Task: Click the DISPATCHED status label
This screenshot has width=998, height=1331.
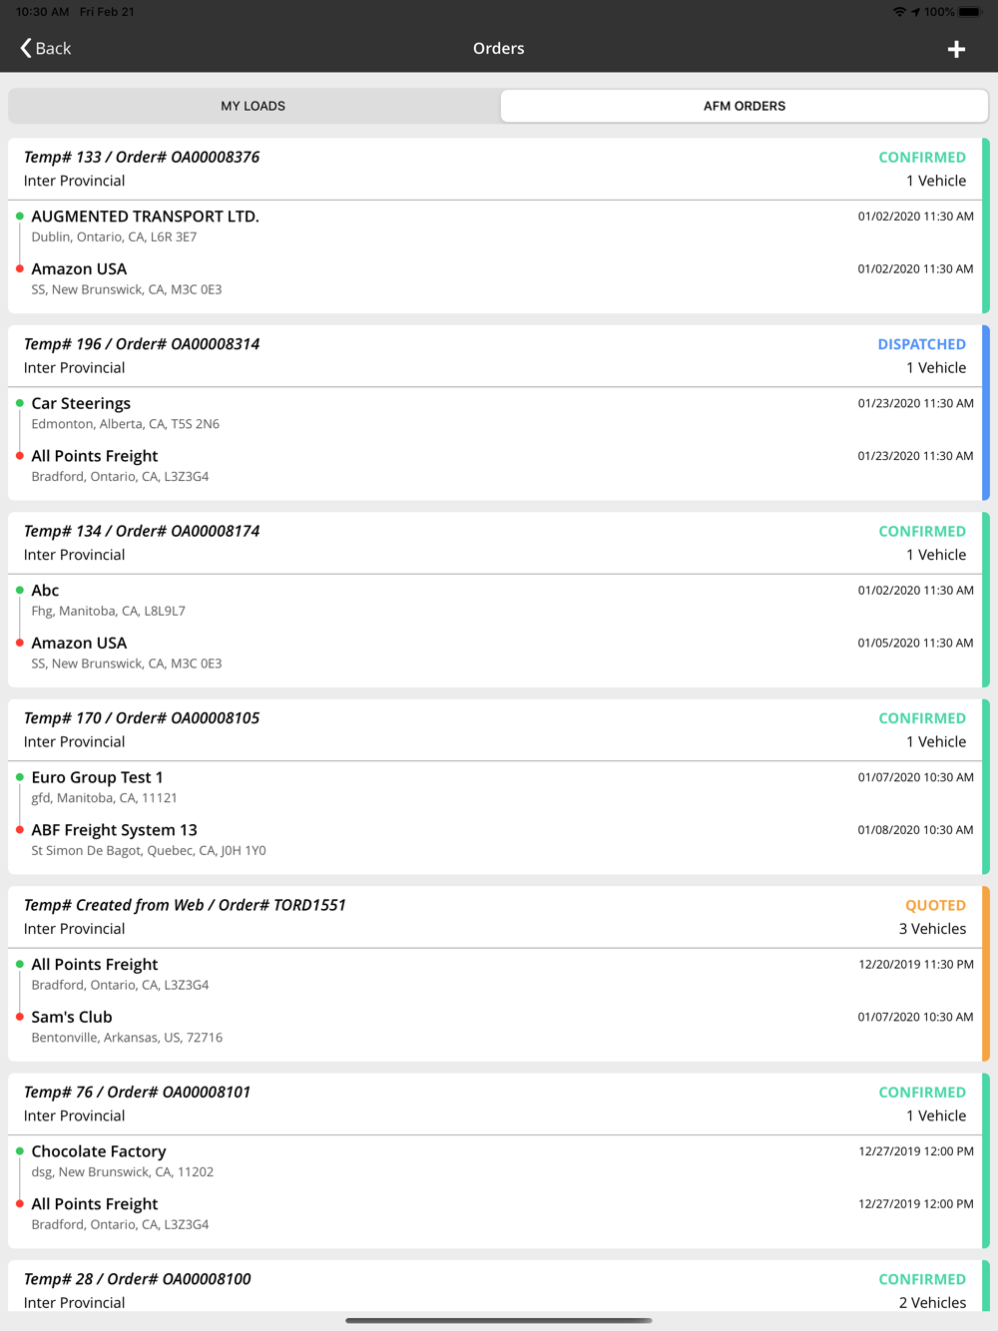Action: click(x=922, y=344)
